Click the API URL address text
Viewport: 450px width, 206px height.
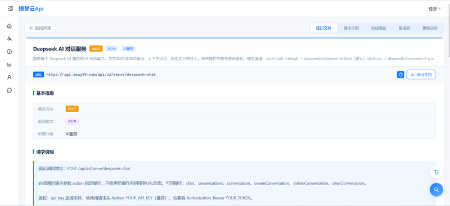[x=101, y=75]
